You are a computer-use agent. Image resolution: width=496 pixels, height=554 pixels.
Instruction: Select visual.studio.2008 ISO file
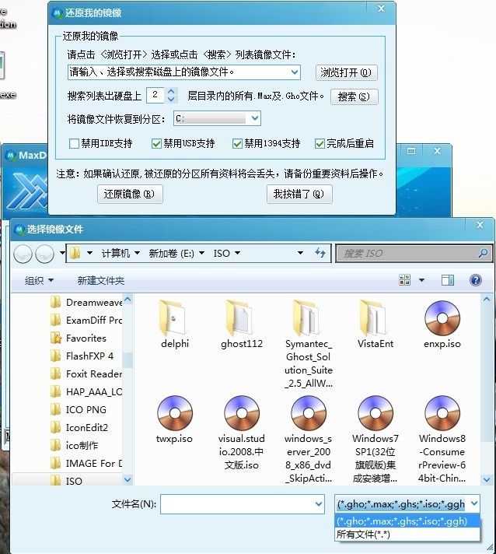tap(242, 433)
